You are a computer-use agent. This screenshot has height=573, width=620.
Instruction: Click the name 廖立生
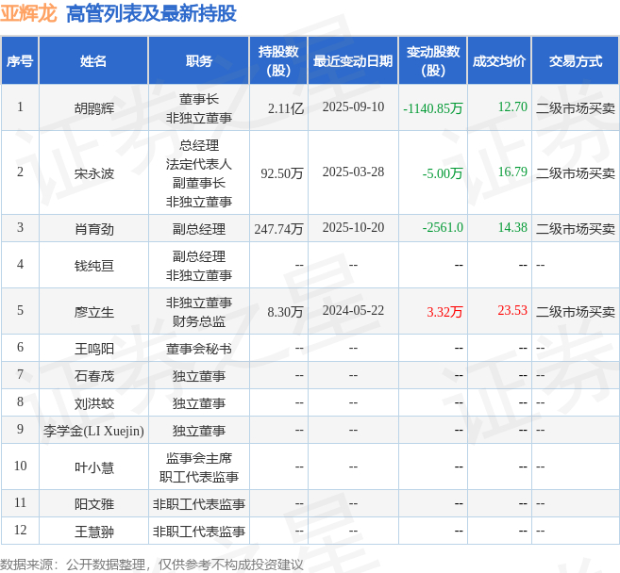pyautogui.click(x=94, y=312)
